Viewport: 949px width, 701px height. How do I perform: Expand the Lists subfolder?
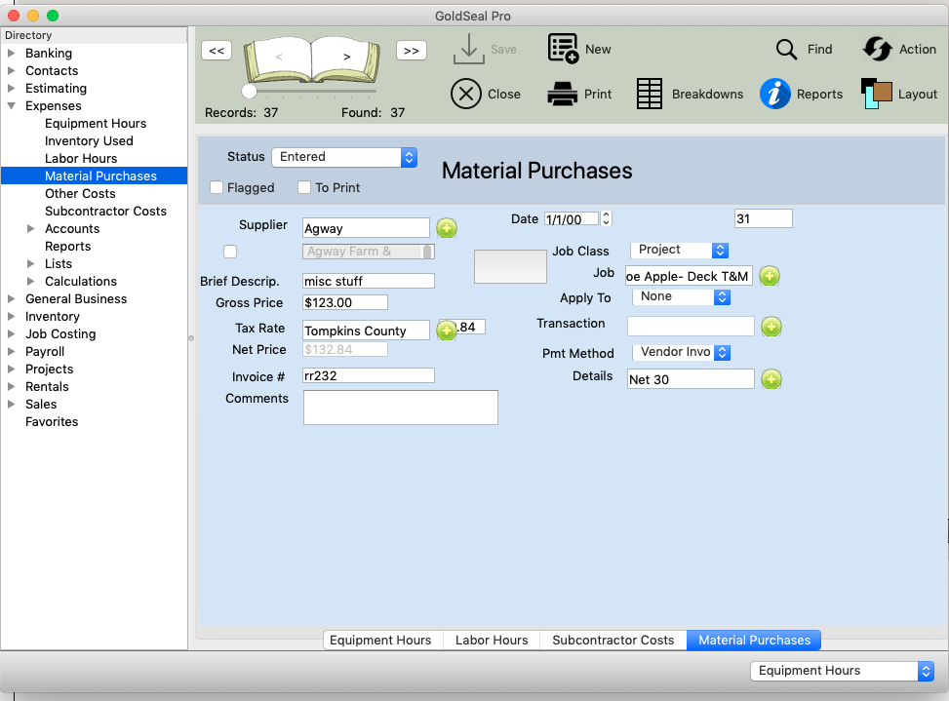tap(31, 263)
